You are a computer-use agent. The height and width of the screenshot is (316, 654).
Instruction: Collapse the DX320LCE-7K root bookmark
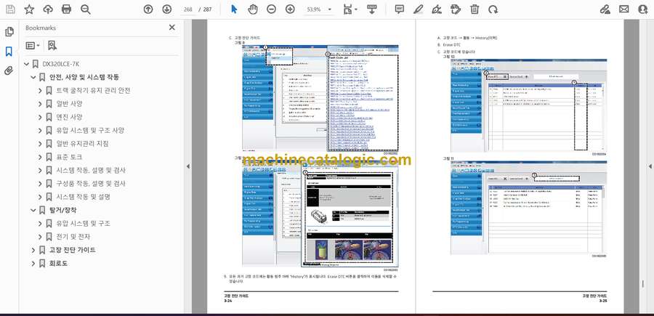[27, 64]
